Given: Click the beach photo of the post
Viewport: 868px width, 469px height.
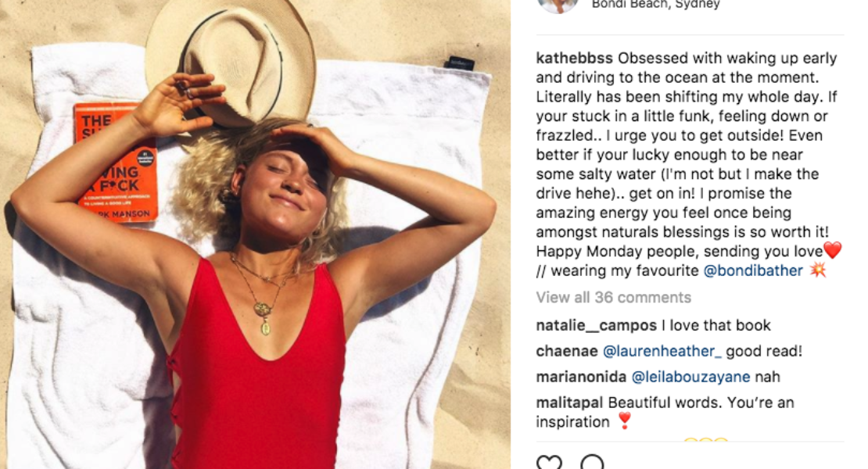Looking at the screenshot, I should [255, 234].
